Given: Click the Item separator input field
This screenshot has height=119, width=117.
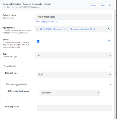Looking at the screenshot, I should coord(75,108).
